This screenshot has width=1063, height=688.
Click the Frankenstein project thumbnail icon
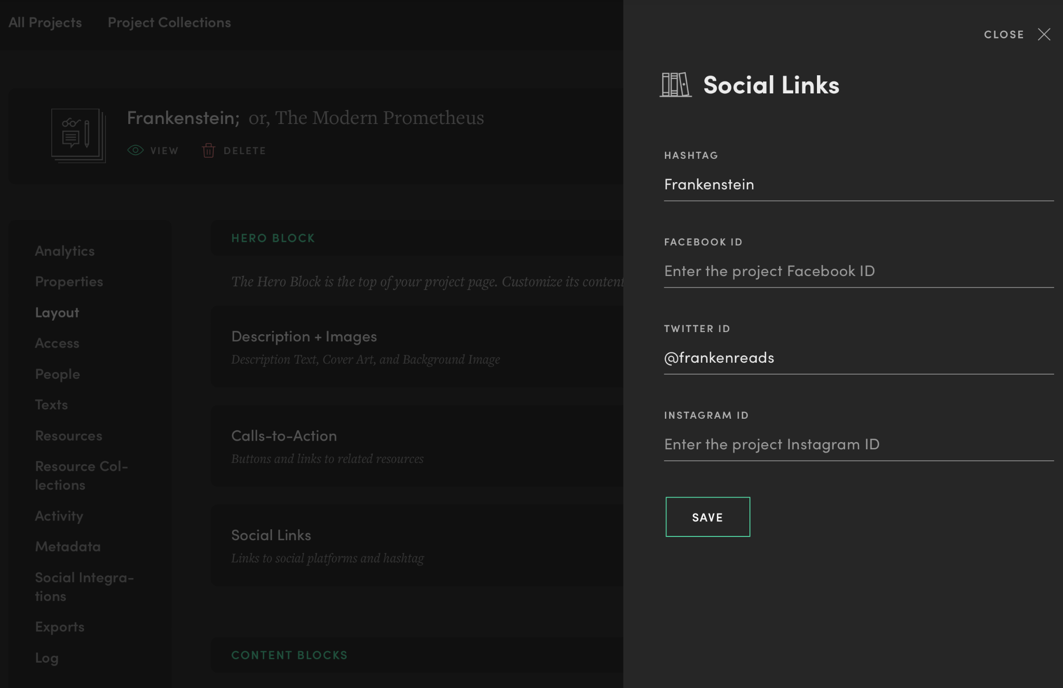point(78,135)
